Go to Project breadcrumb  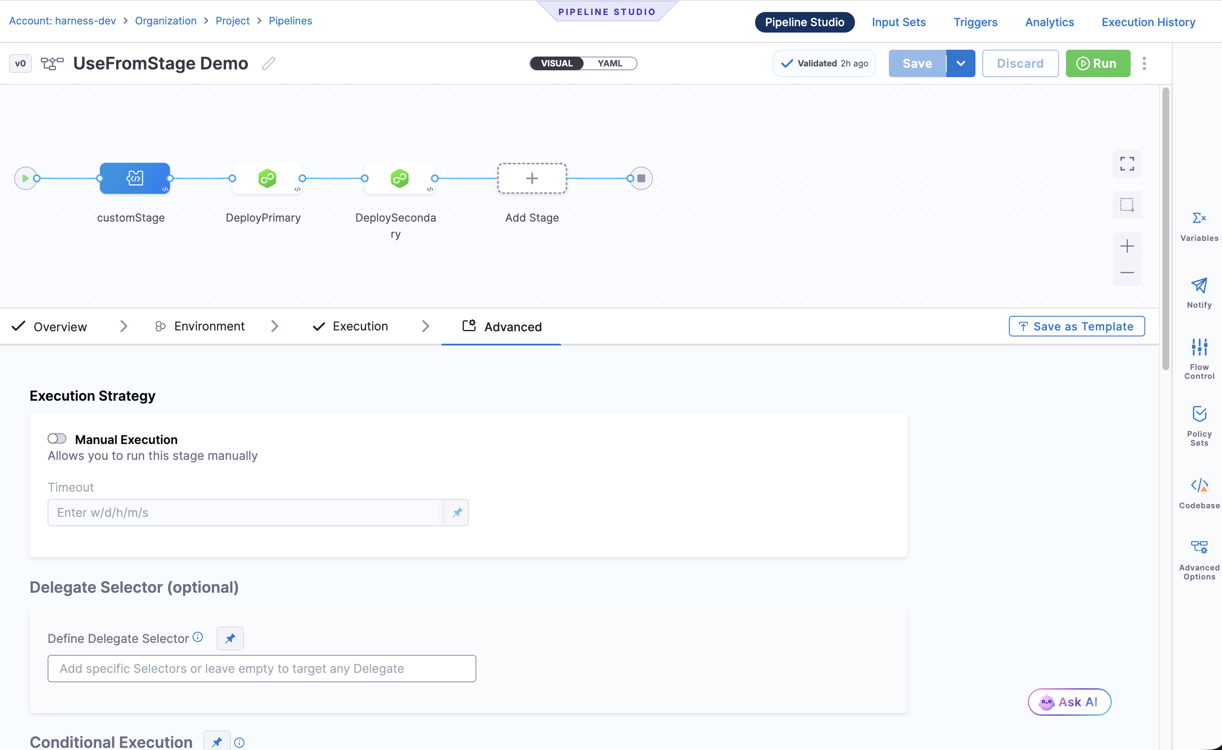pyautogui.click(x=233, y=21)
